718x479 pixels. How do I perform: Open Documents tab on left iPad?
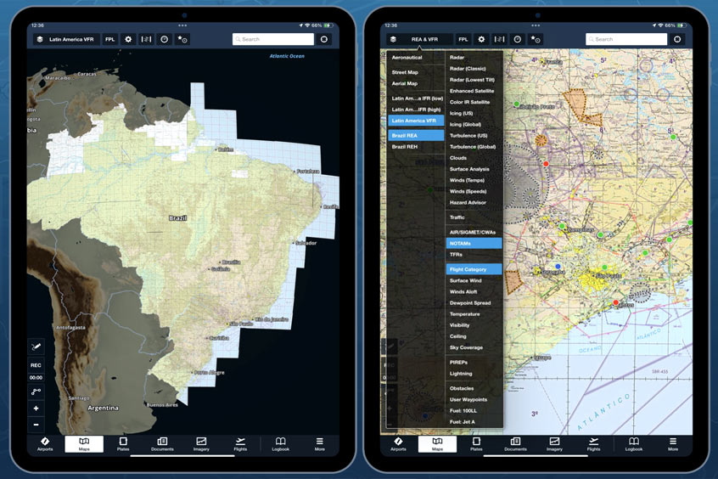(x=162, y=443)
